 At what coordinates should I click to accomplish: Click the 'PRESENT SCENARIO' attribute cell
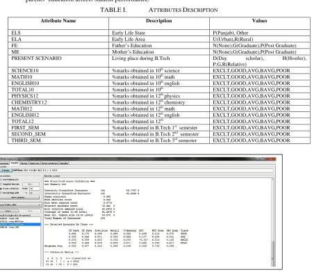pyautogui.click(x=58, y=61)
